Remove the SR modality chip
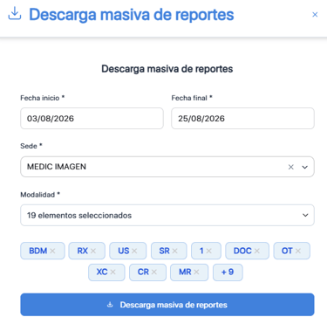Viewport: 327px width, 331px height. tap(174, 251)
